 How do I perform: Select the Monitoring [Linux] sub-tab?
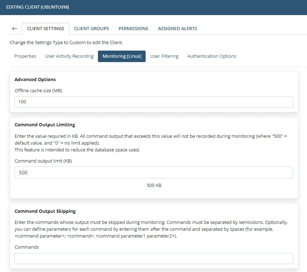[x=122, y=56]
